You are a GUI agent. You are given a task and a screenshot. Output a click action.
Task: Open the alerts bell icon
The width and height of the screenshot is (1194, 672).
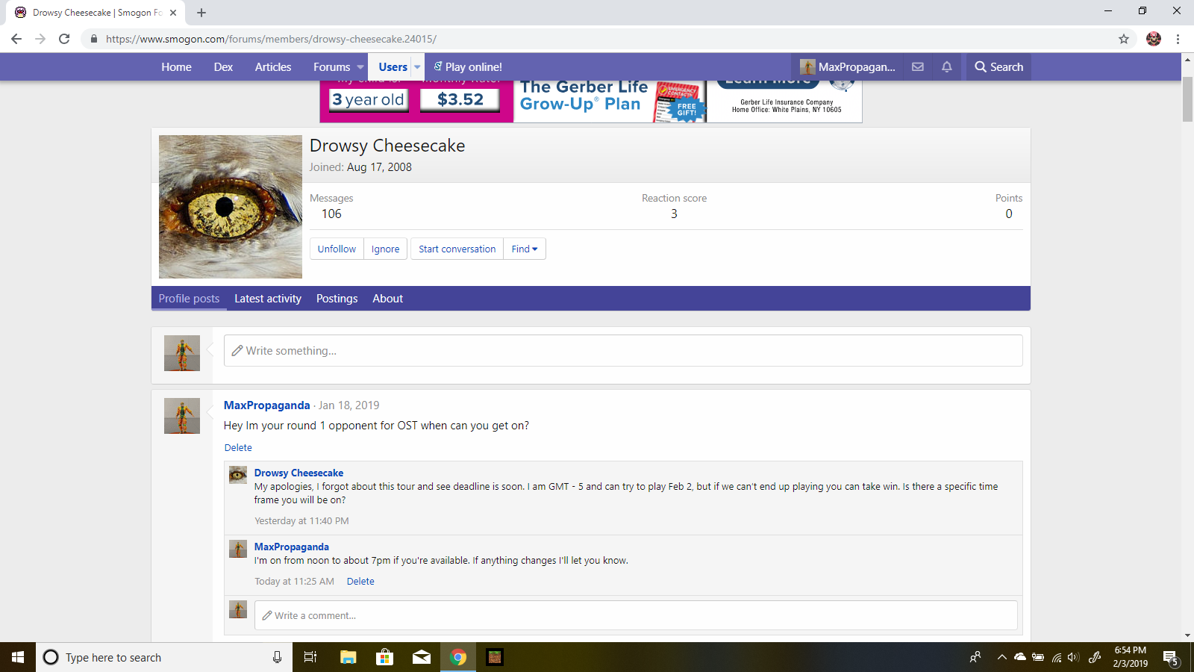947,67
